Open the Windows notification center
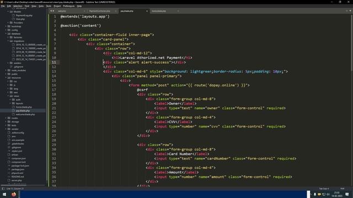Image resolution: width=353 pixels, height=198 pixels. point(347,194)
